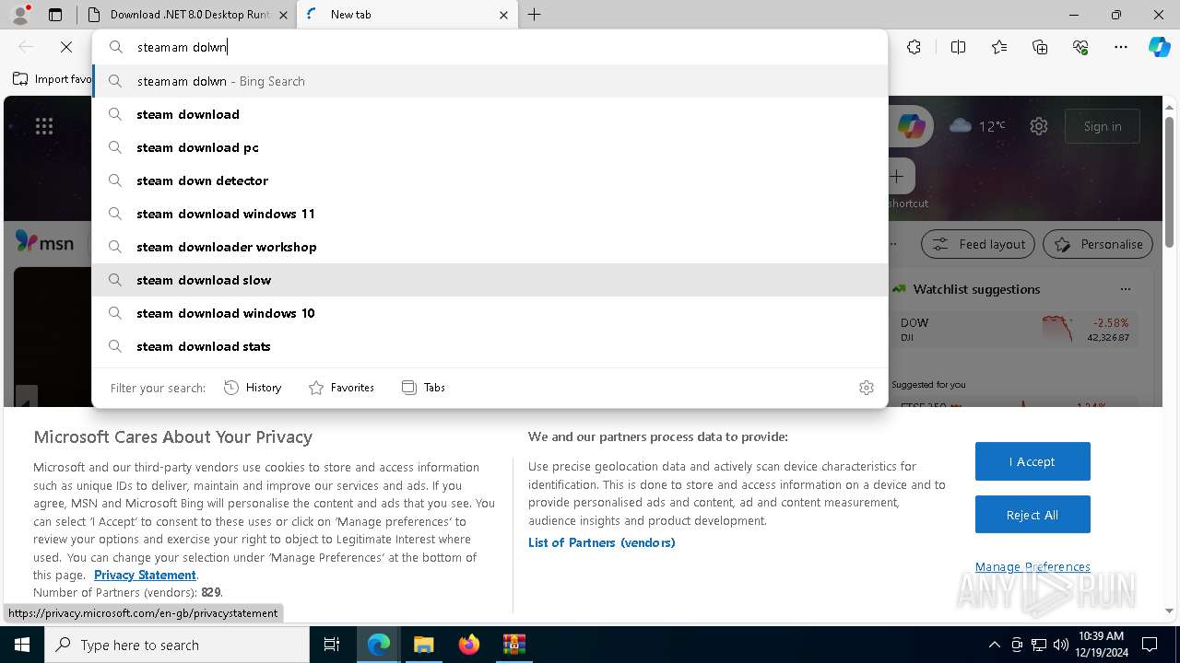Open the Extensions puzzle icon
This screenshot has height=663, width=1180.
click(914, 47)
